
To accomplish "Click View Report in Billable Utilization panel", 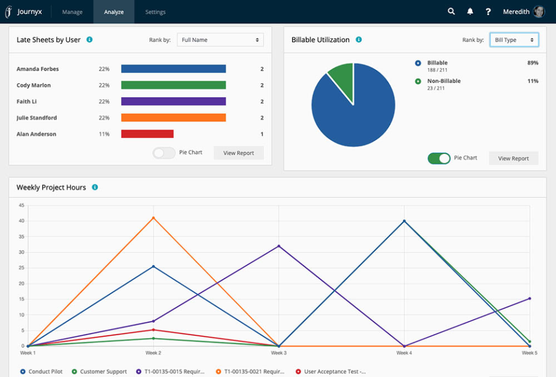I will (x=513, y=158).
